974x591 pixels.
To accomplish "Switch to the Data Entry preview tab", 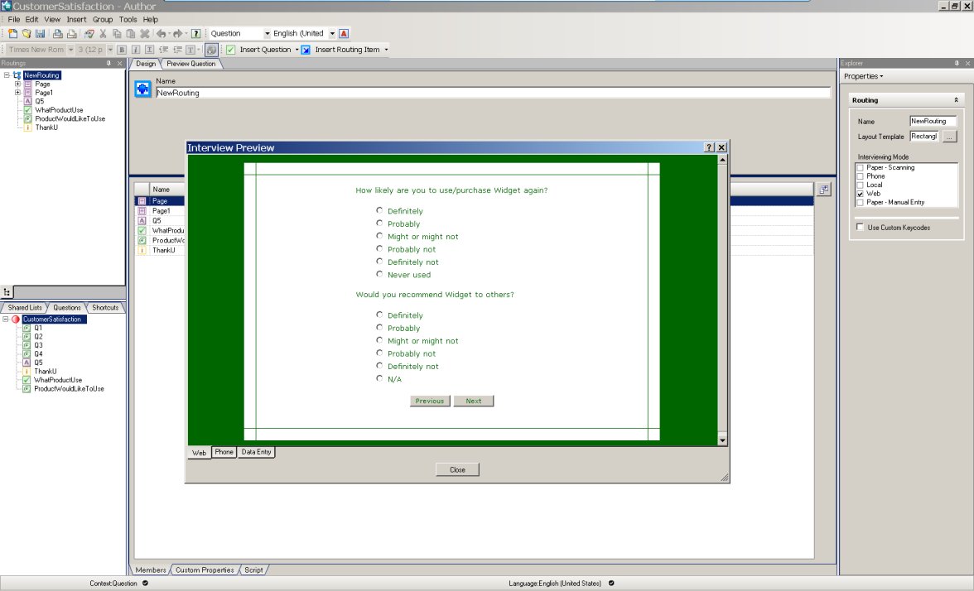I will (x=256, y=452).
